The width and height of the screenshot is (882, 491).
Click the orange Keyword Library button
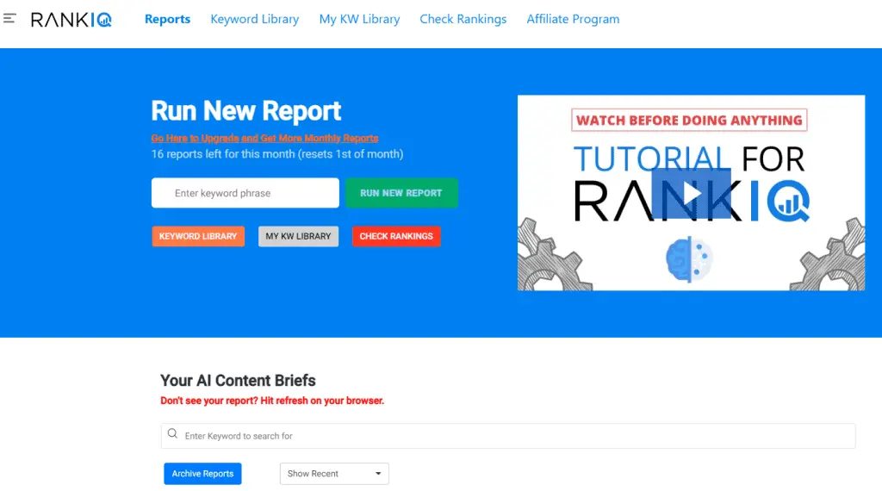point(198,236)
